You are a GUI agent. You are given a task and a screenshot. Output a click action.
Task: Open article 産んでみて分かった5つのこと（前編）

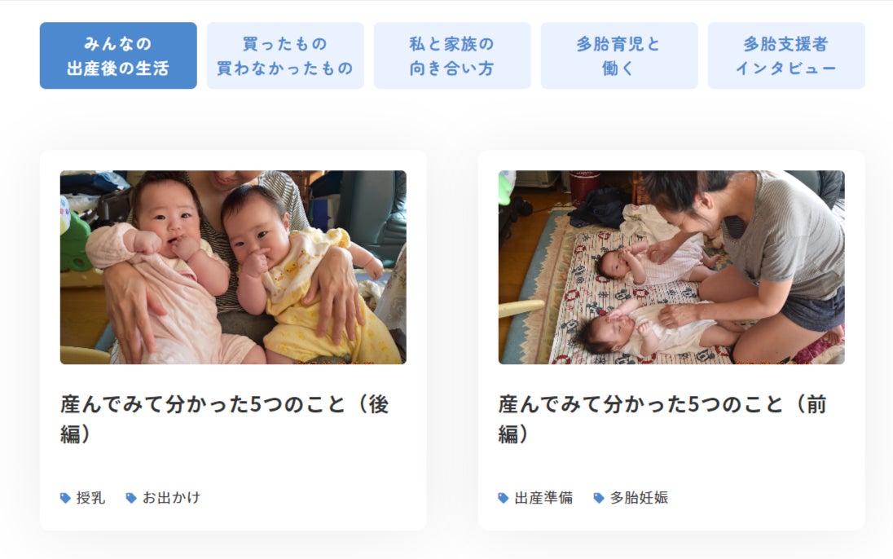662,419
